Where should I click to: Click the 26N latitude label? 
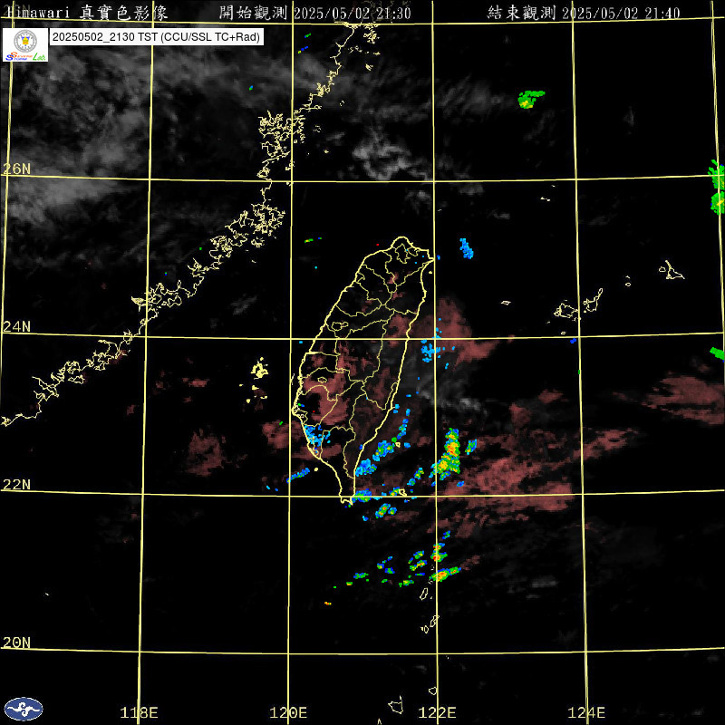pos(16,169)
